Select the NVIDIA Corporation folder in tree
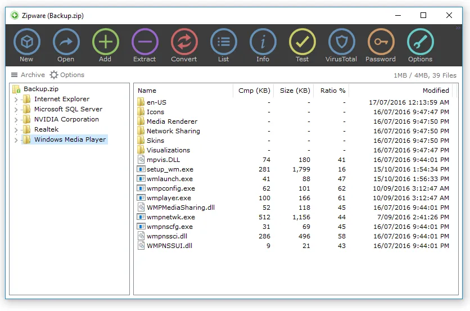The image size is (470, 311). click(66, 119)
